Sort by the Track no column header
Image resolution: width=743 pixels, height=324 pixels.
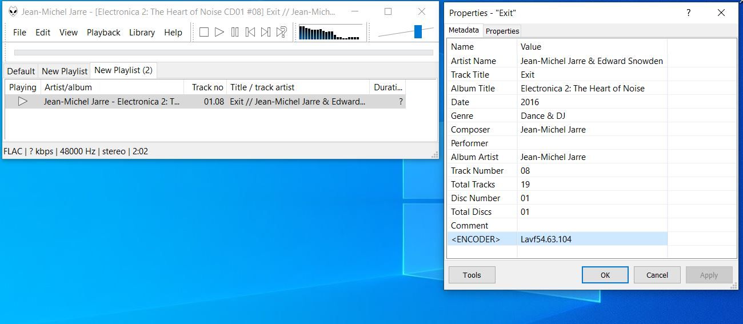(206, 87)
